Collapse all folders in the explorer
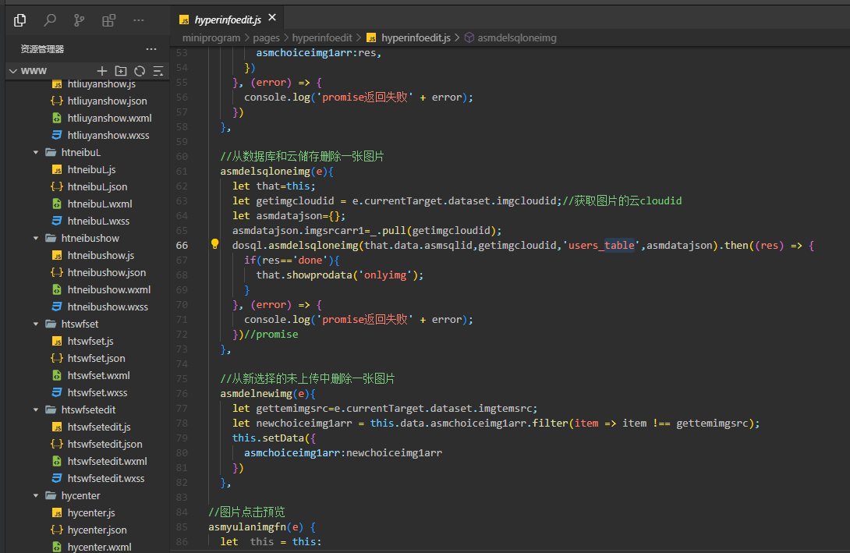Image resolution: width=850 pixels, height=553 pixels. (158, 71)
